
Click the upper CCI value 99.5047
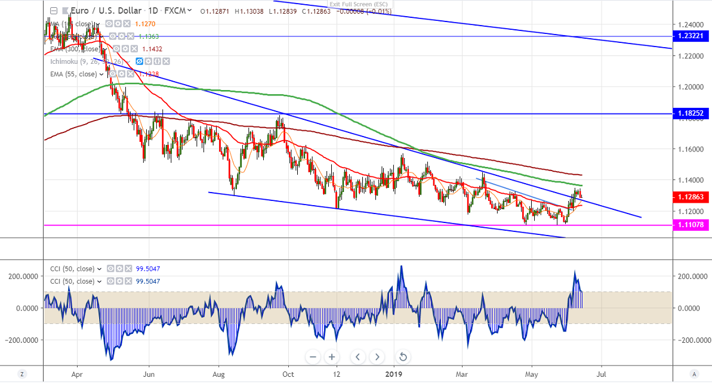[148, 269]
